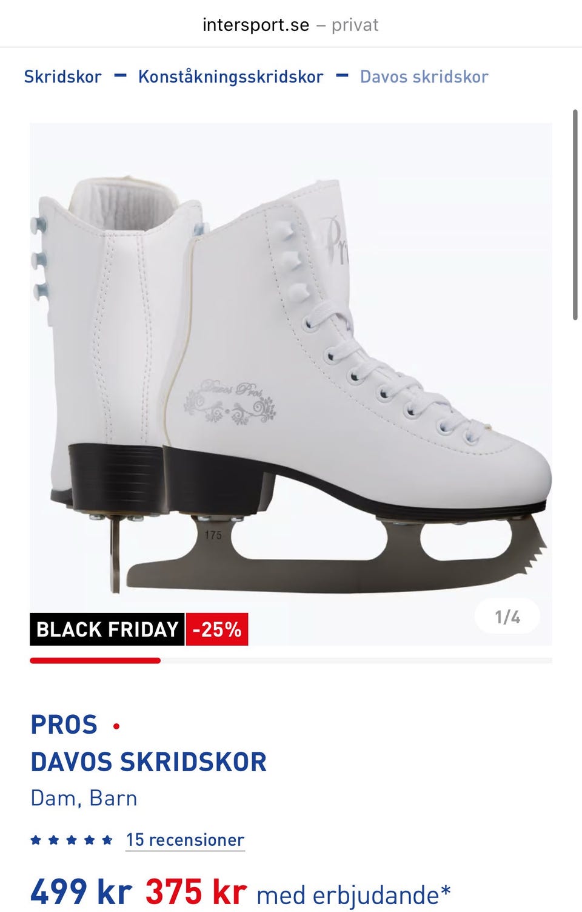Viewport: 582px width, 912px height.
Task: Click the red dot beside PROS
Action: point(116,726)
